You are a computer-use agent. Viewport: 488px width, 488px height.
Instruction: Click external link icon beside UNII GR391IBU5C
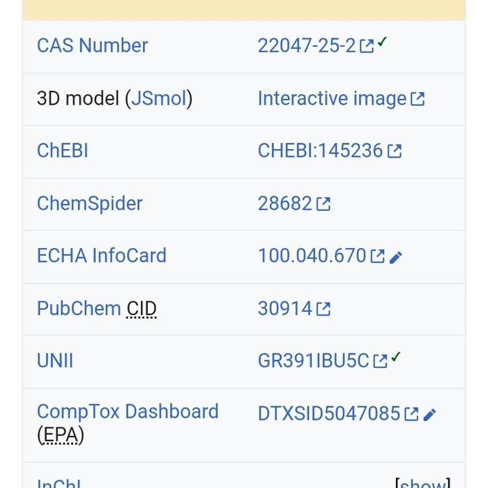point(380,361)
